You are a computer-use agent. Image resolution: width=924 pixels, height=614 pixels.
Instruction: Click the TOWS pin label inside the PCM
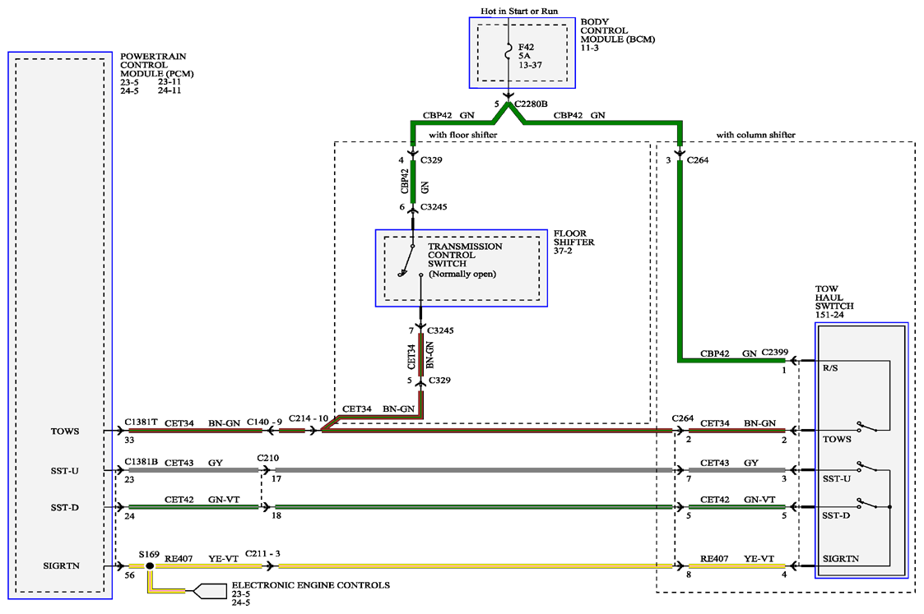[65, 431]
